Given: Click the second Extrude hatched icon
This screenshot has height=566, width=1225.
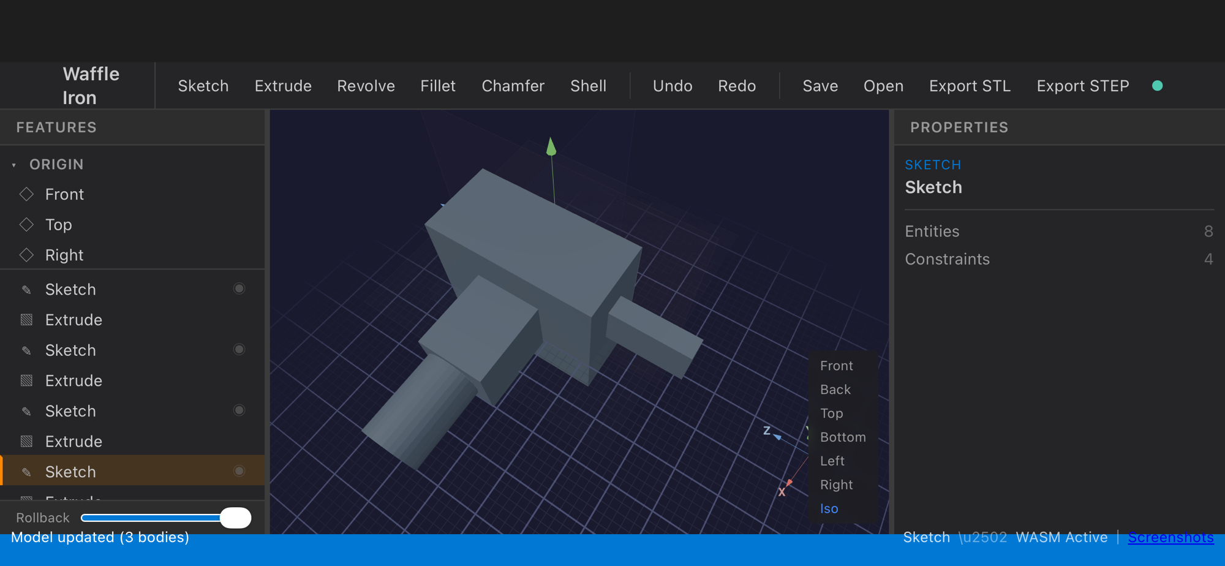Looking at the screenshot, I should click(x=26, y=380).
